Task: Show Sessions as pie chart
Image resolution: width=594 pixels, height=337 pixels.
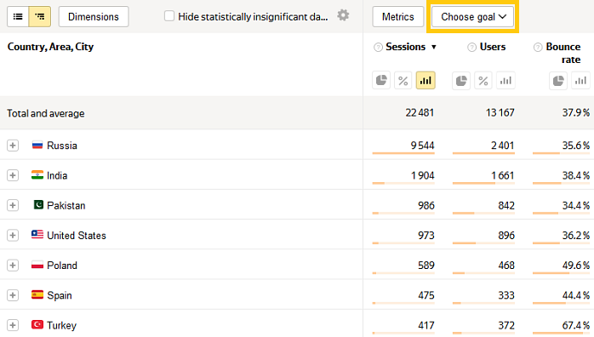Action: coord(381,80)
